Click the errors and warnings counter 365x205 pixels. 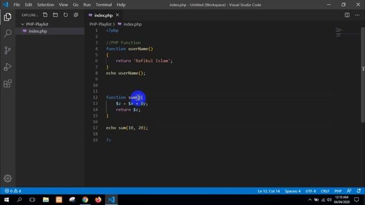coord(13,191)
